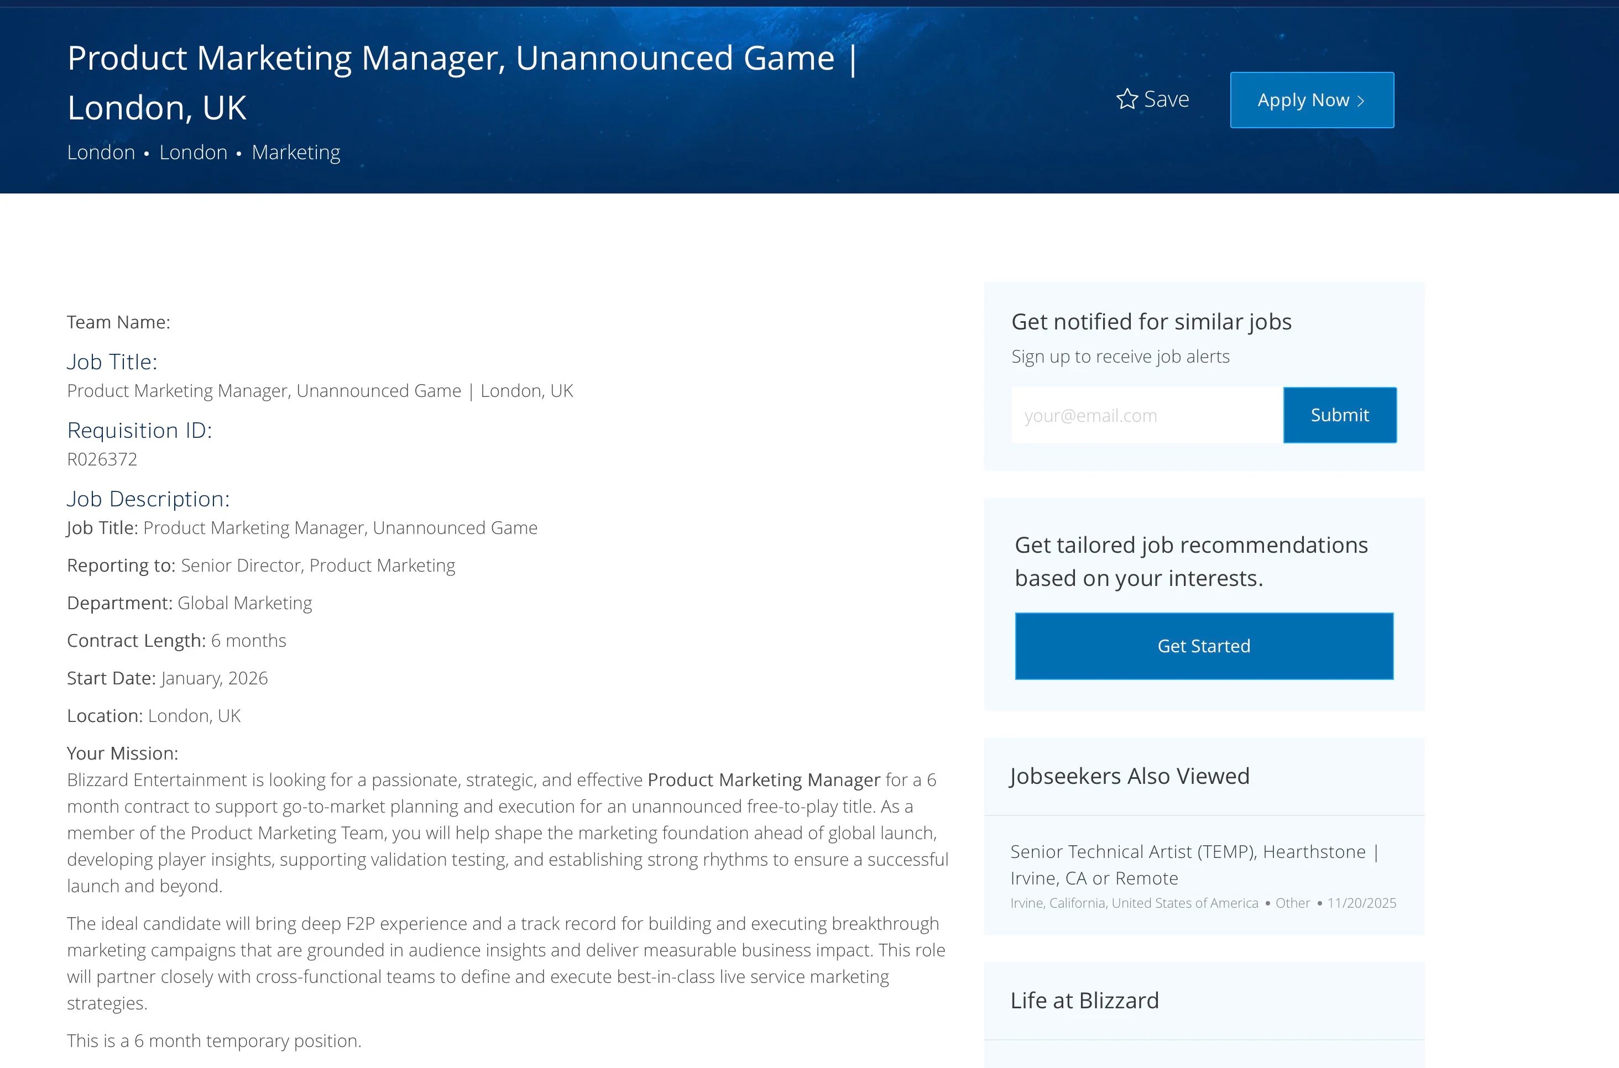Click the first London breadcrumb item

pos(101,153)
